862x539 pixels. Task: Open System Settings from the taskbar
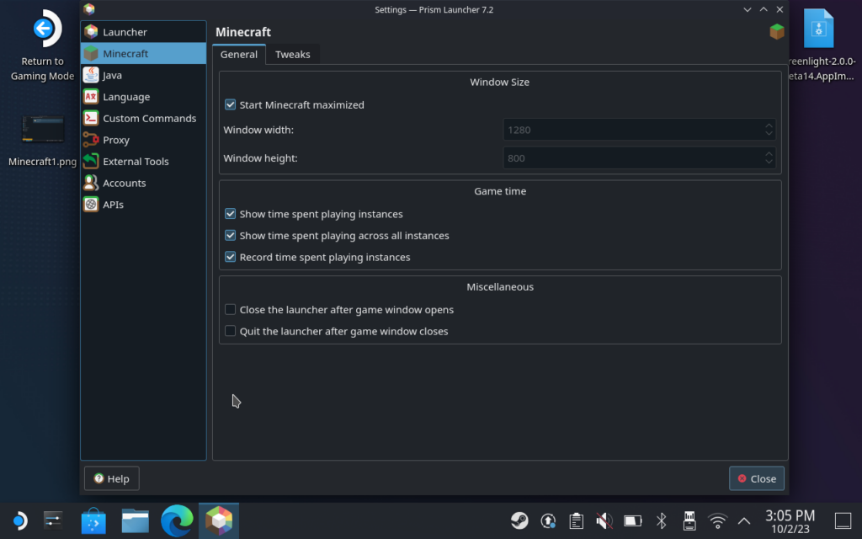tap(53, 520)
